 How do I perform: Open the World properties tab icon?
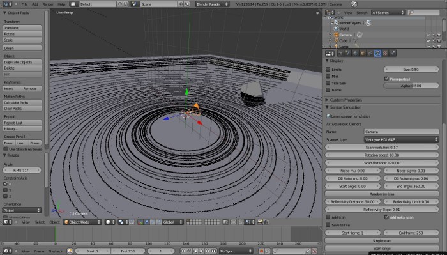click(355, 53)
